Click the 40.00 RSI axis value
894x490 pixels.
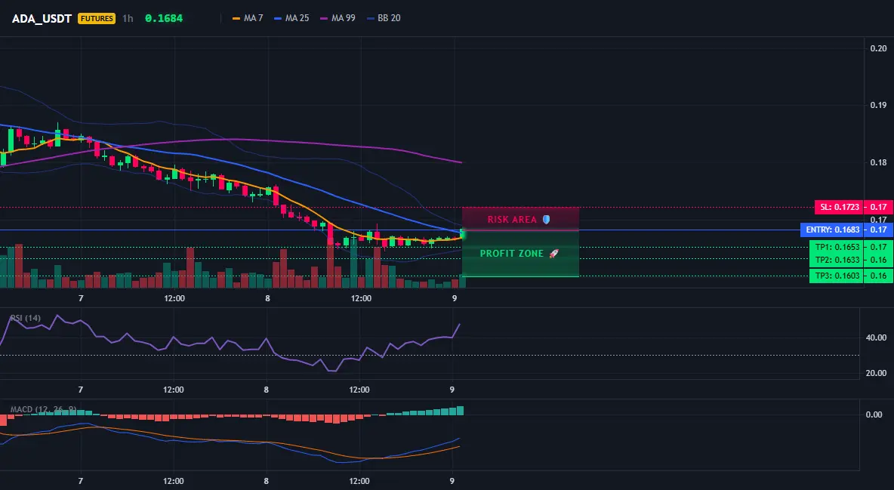(876, 337)
